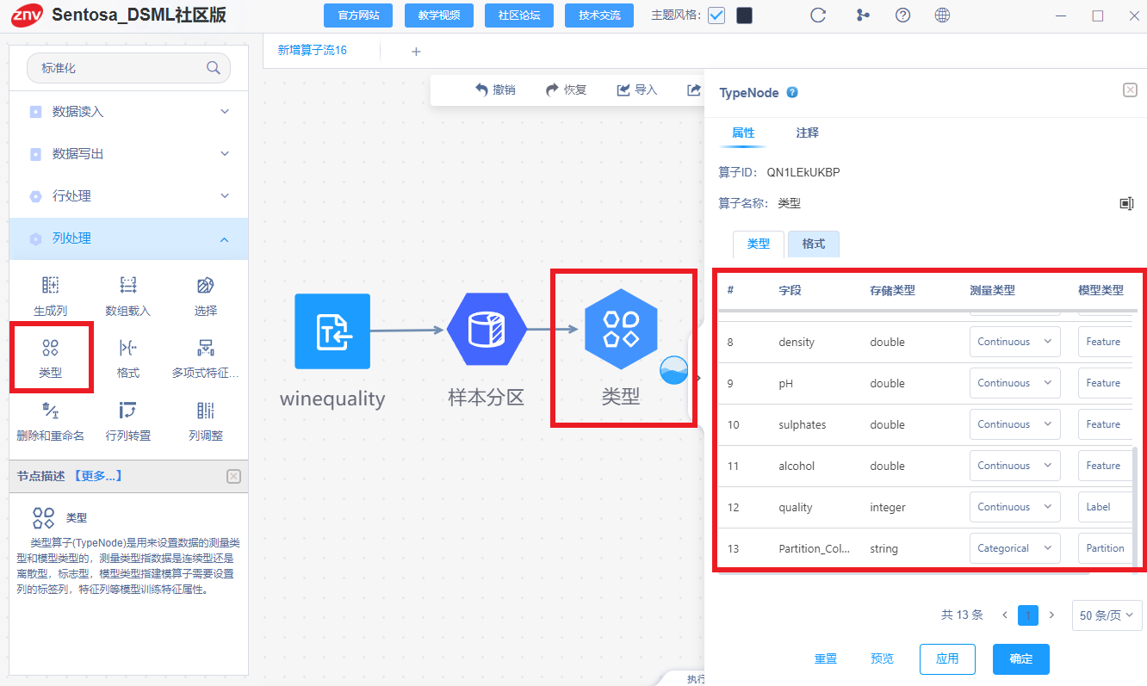1147x686 pixels.
Task: Open Categorical dropdown for Partition_Col row
Action: point(1015,548)
